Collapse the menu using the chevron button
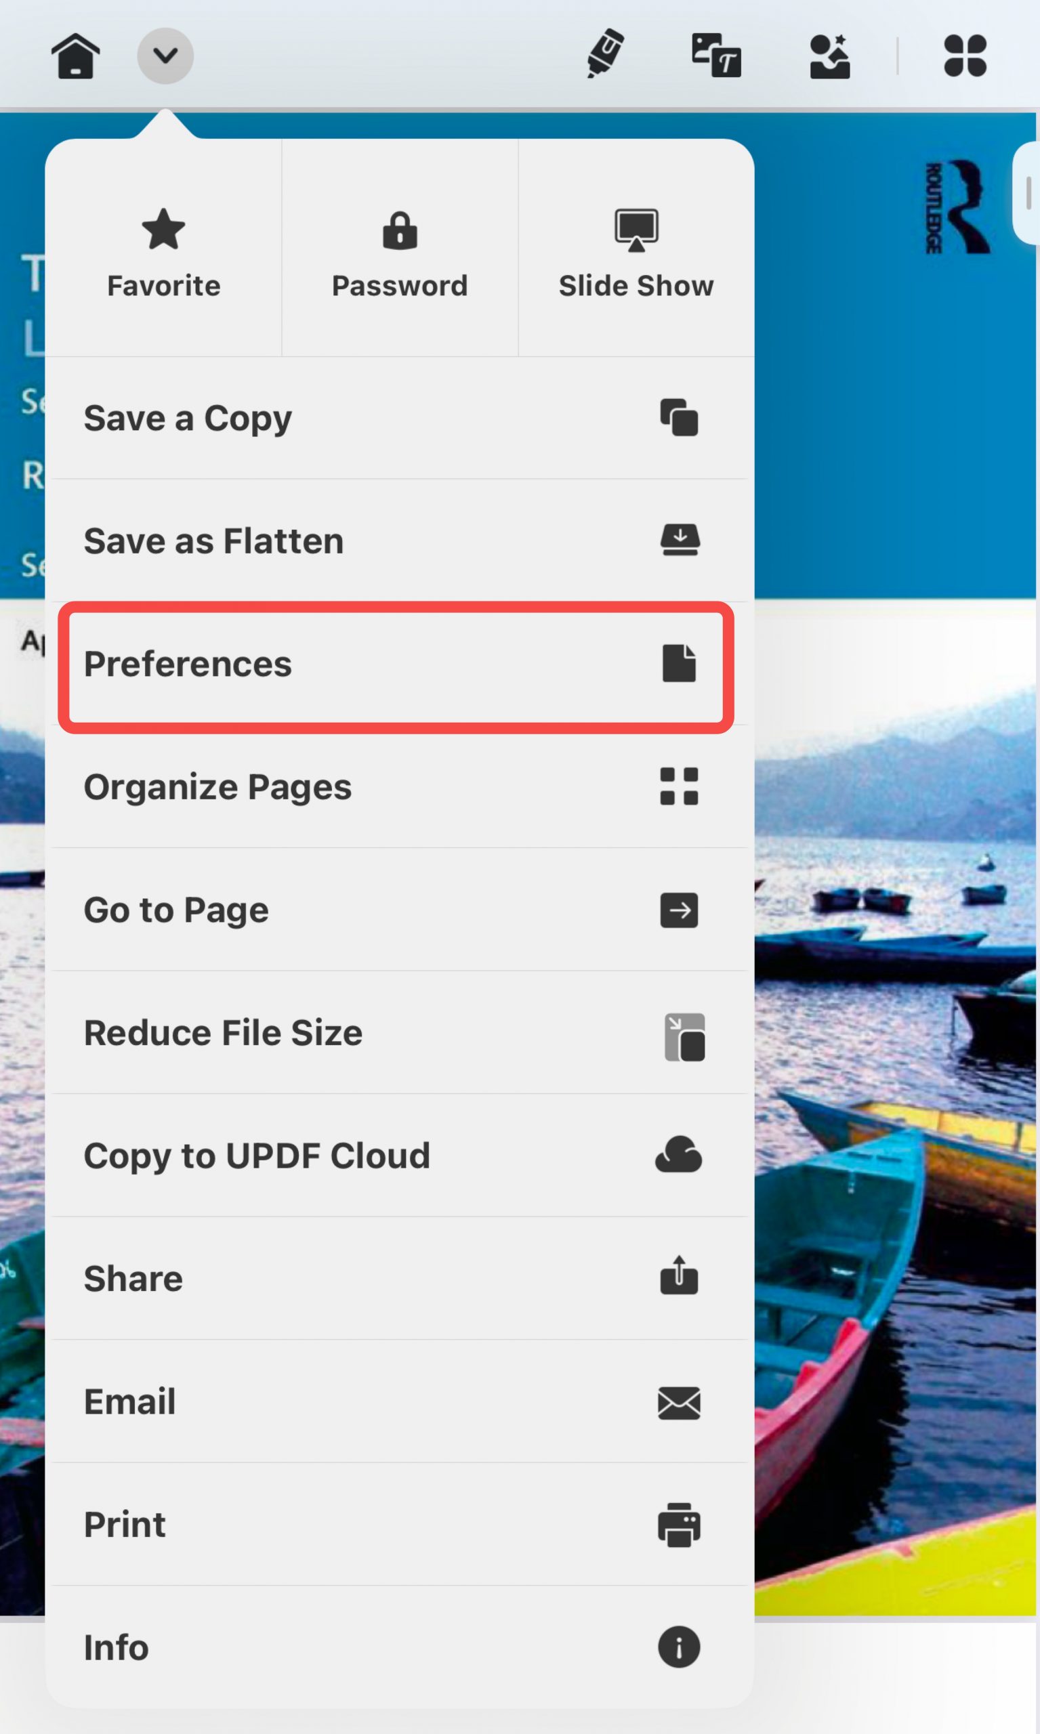The width and height of the screenshot is (1040, 1734). [165, 55]
